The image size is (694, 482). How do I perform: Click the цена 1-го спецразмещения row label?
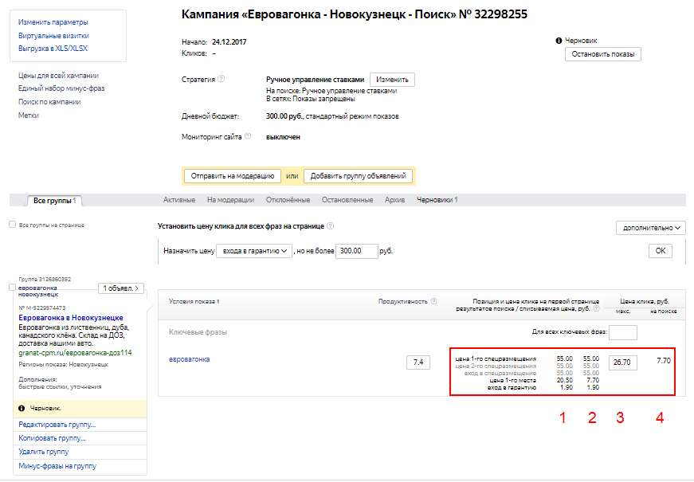pos(496,359)
